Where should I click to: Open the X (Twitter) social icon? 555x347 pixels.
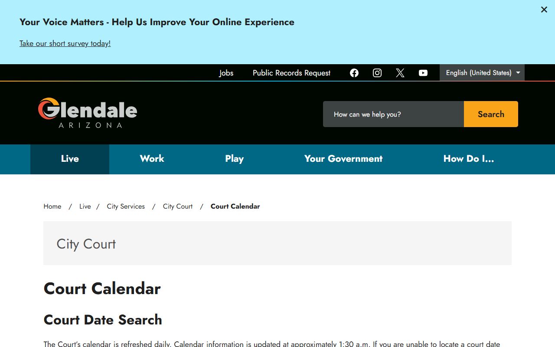(400, 73)
